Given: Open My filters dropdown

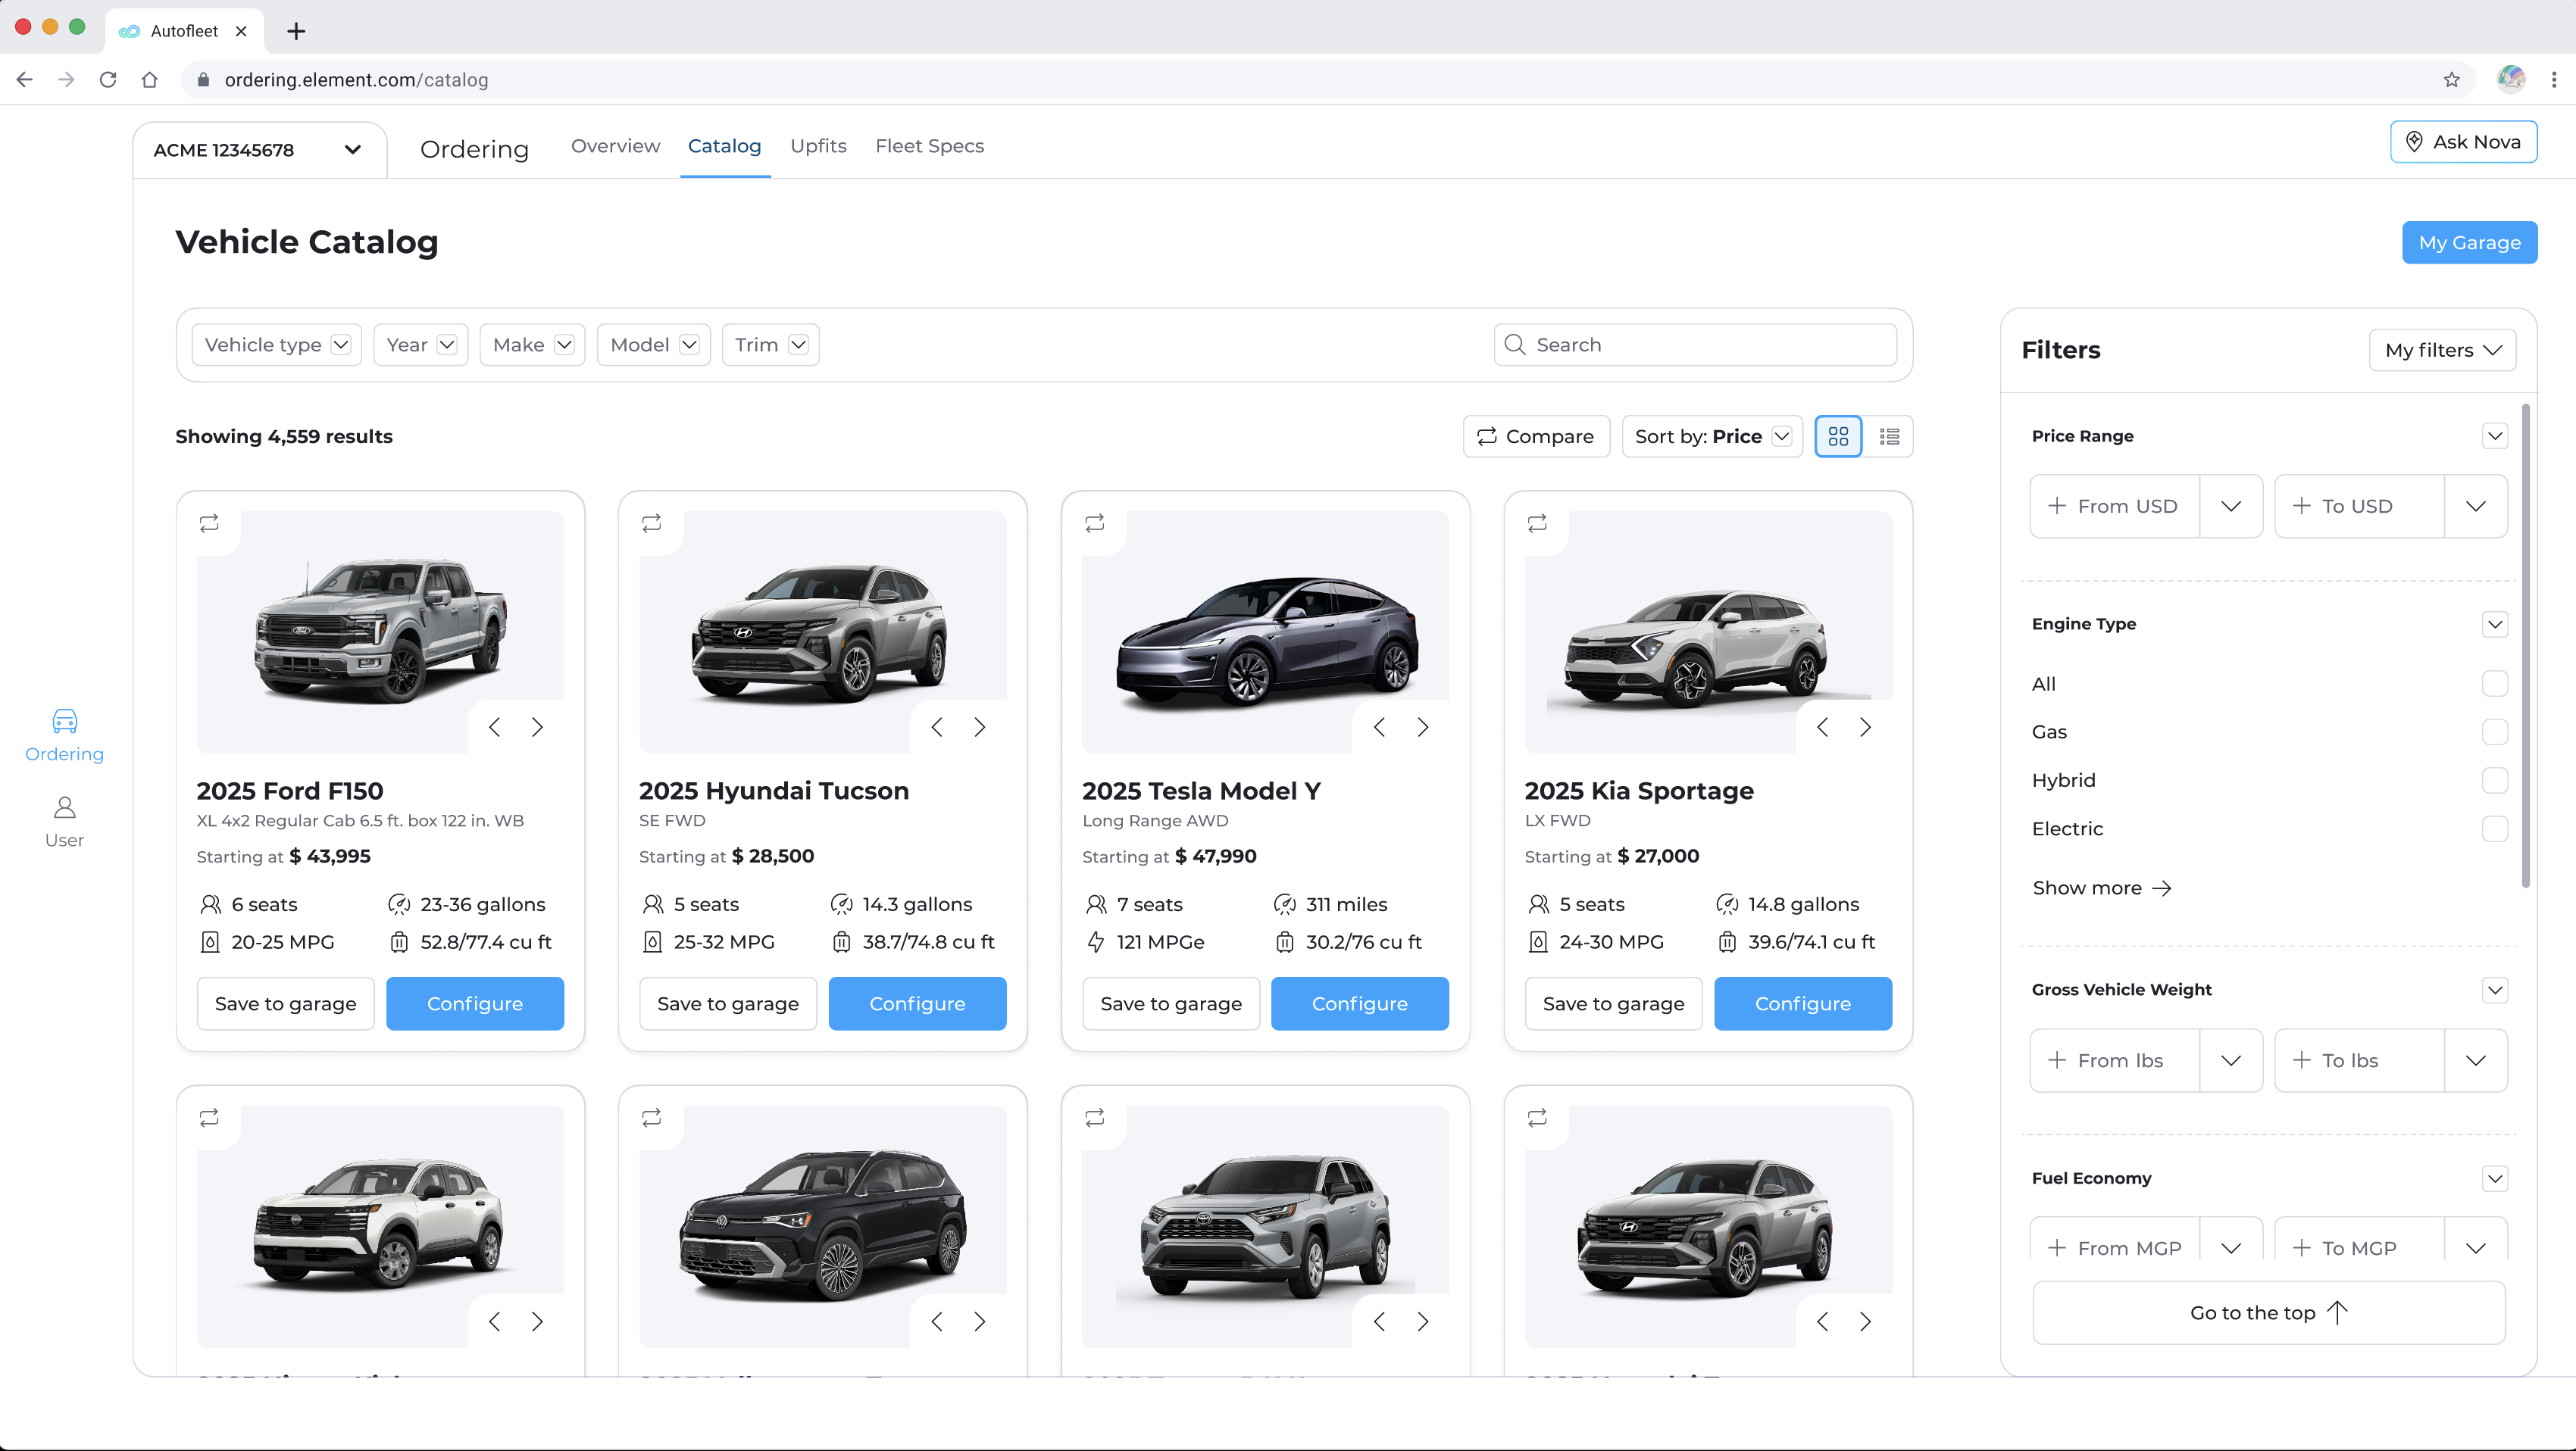Looking at the screenshot, I should [x=2443, y=350].
